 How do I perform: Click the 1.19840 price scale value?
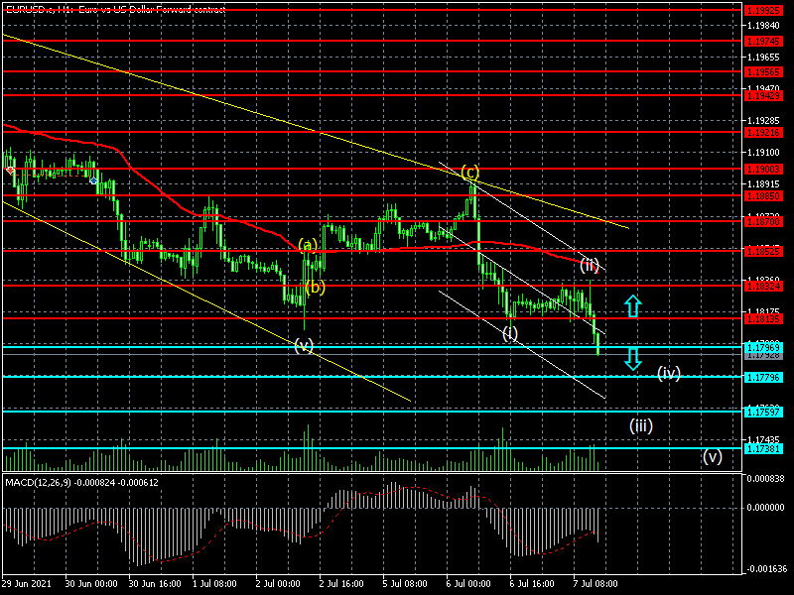(763, 26)
